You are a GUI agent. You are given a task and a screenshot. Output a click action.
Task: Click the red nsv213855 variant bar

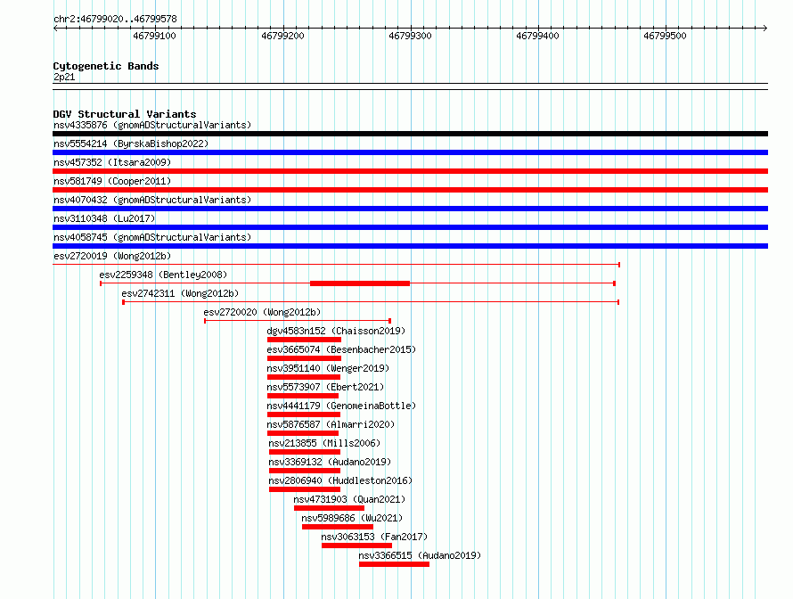305,452
